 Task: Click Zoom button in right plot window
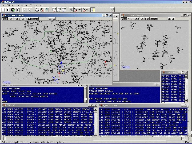click(x=124, y=19)
